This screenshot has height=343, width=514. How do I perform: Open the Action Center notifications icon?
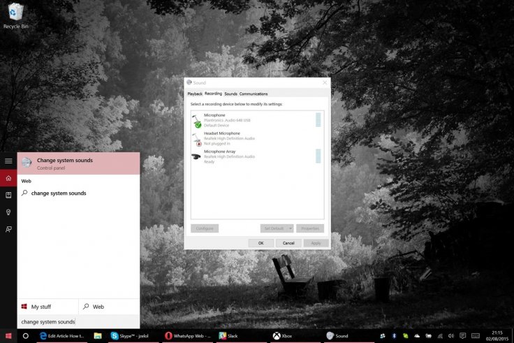tap(462, 336)
